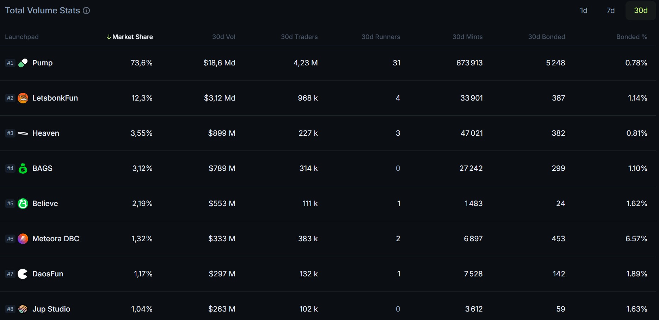Open the Heaven launchpad page link

pos(45,133)
